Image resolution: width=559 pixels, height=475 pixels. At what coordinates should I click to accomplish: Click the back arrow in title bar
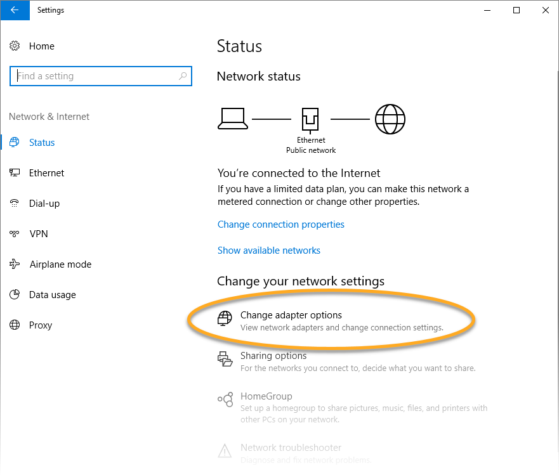pyautogui.click(x=14, y=10)
